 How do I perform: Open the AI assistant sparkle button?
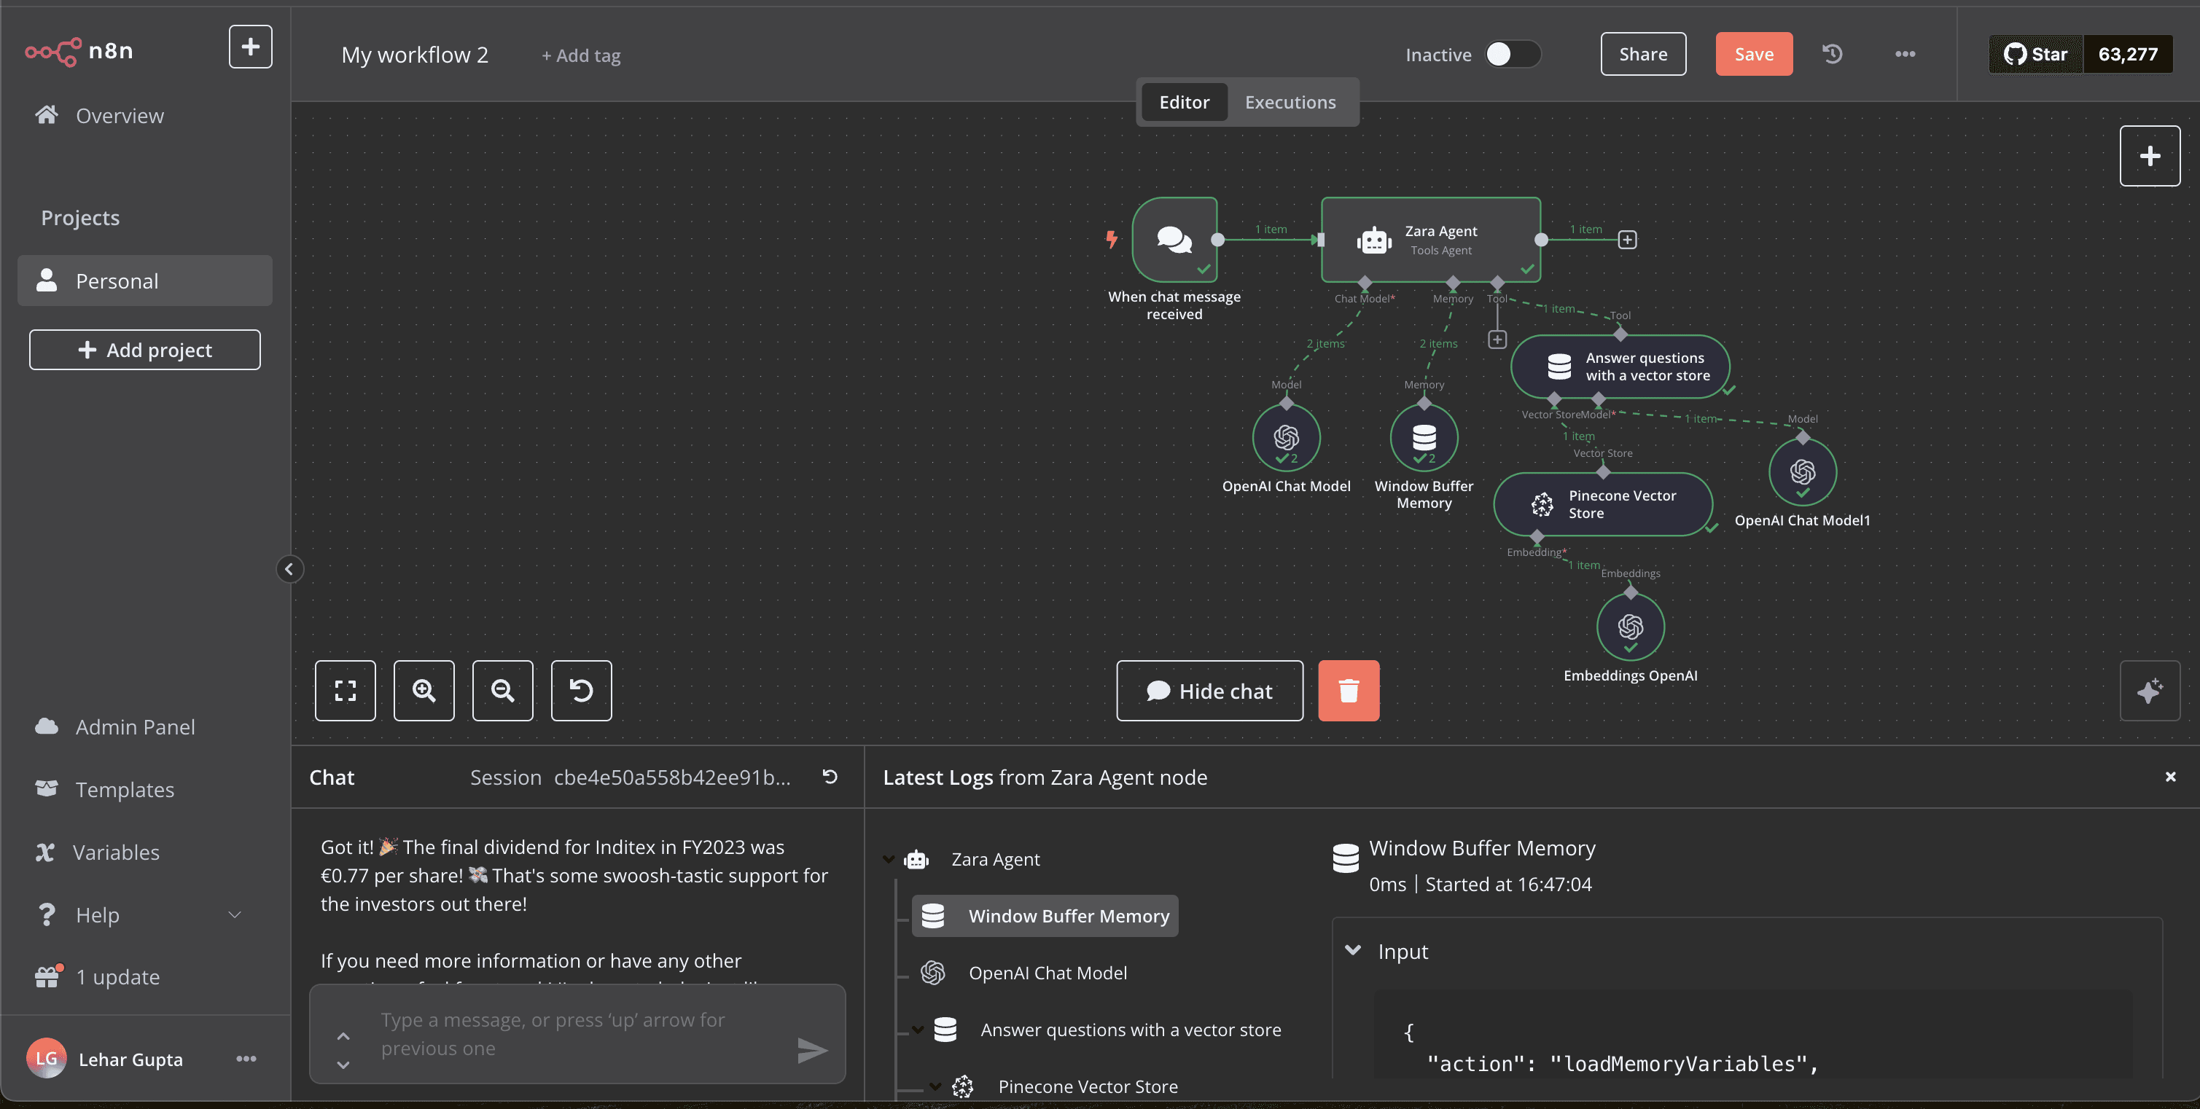2150,691
